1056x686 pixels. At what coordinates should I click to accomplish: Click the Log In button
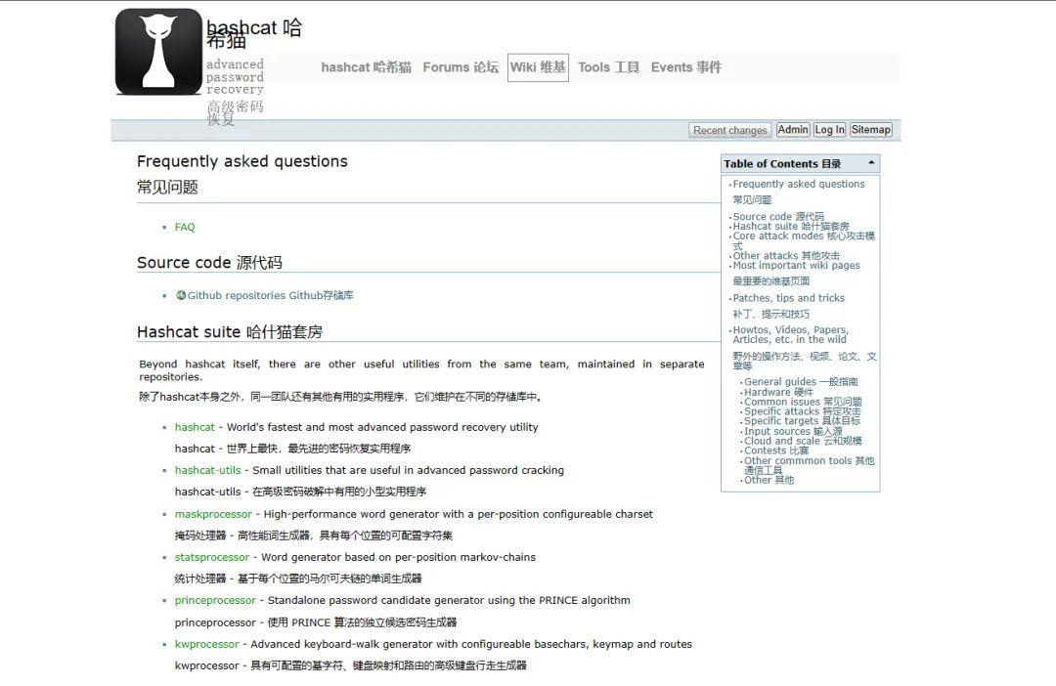coord(829,129)
